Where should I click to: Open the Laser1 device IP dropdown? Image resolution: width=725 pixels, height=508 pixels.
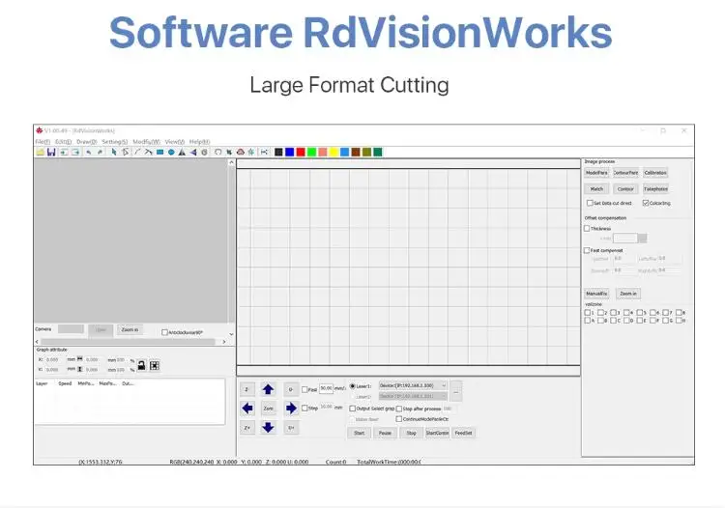point(413,385)
